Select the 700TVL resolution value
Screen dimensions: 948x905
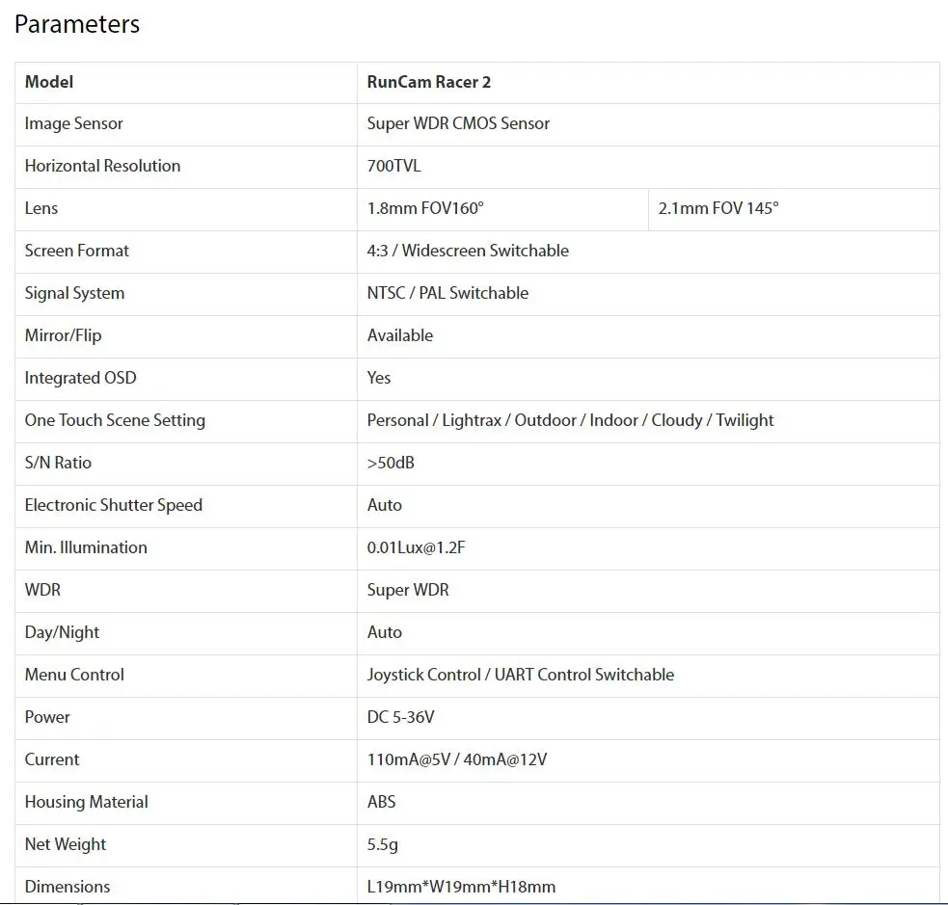tap(393, 166)
